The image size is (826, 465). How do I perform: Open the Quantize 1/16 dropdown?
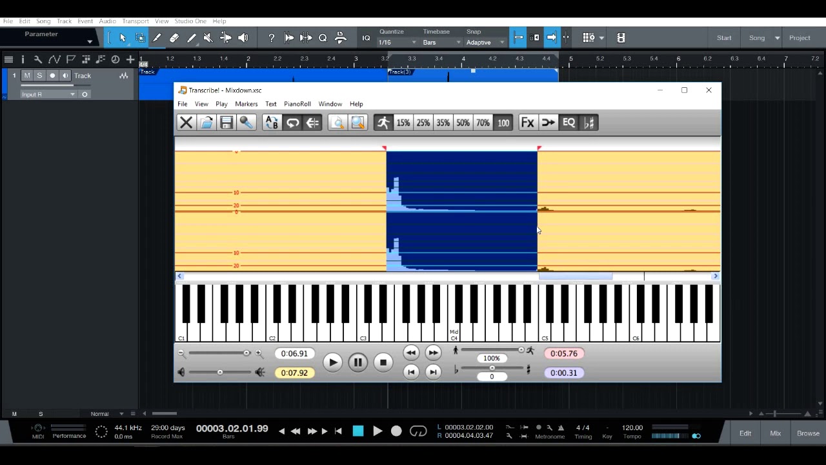(397, 43)
